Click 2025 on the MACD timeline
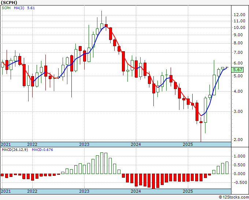This screenshot has height=200, width=249. (x=188, y=191)
